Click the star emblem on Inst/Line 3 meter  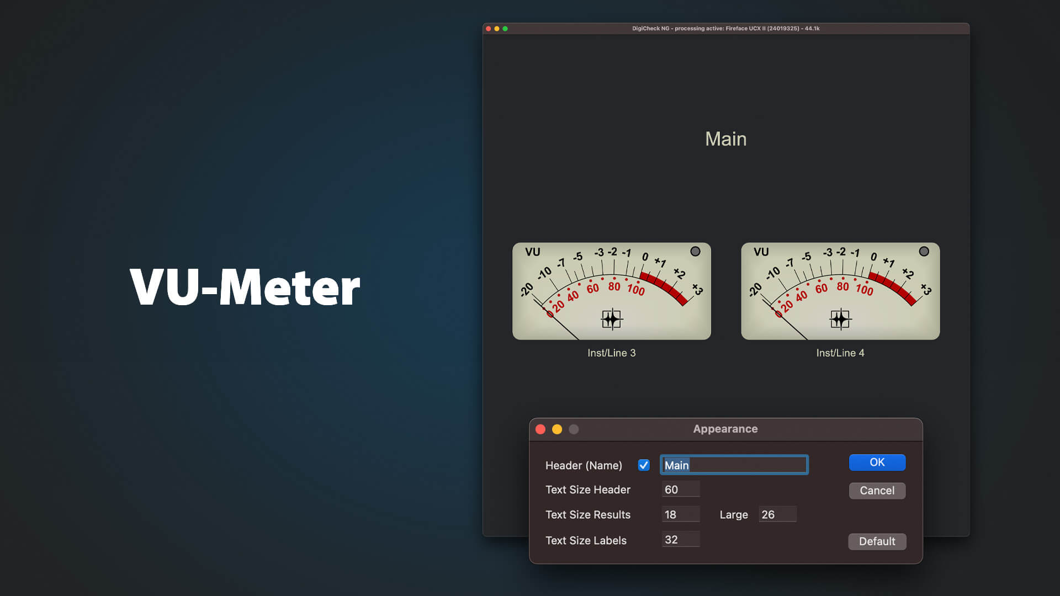point(612,319)
